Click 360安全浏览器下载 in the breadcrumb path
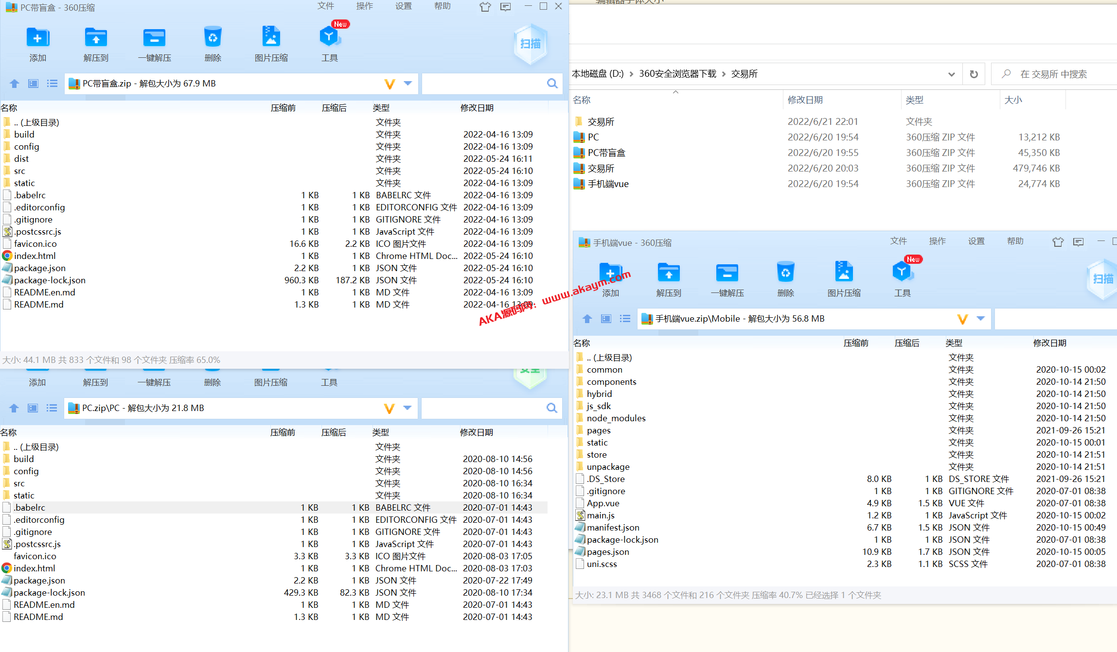This screenshot has height=652, width=1117. point(677,74)
